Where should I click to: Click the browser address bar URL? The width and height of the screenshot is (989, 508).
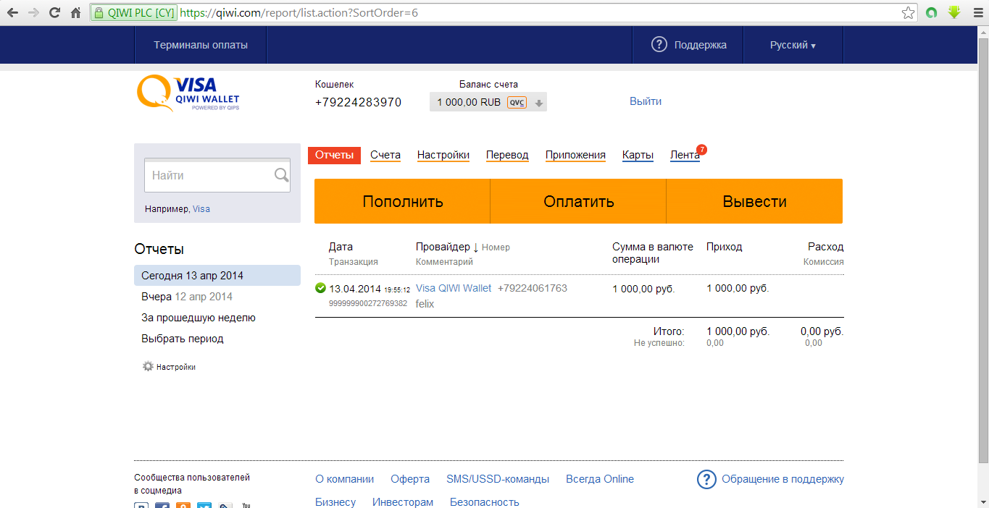(299, 12)
